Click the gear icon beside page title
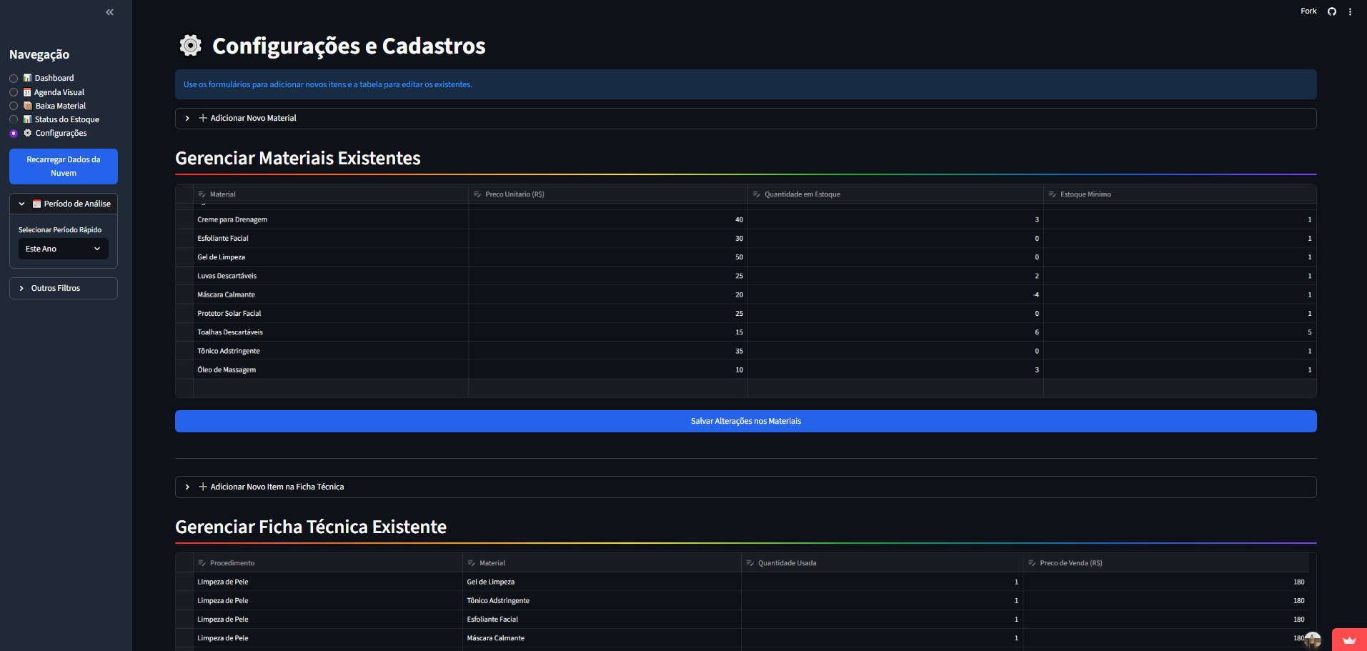This screenshot has width=1367, height=651. (190, 46)
